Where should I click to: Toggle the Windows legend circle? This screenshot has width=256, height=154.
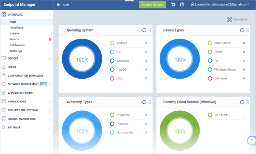tap(112, 61)
